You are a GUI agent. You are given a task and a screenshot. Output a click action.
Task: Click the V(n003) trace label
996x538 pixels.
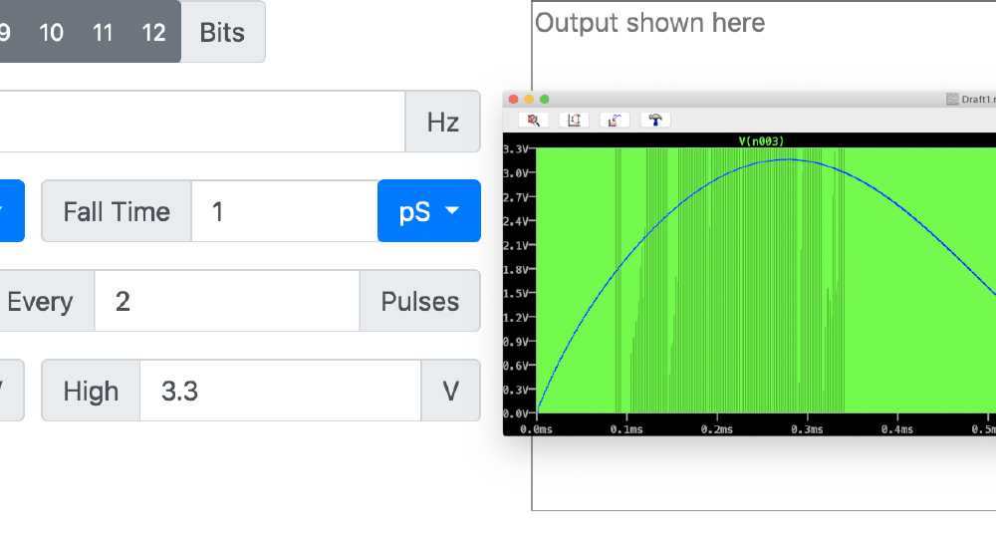click(761, 140)
